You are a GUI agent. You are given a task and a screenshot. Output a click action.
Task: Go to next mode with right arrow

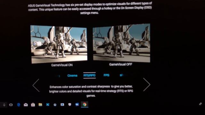point(147,84)
